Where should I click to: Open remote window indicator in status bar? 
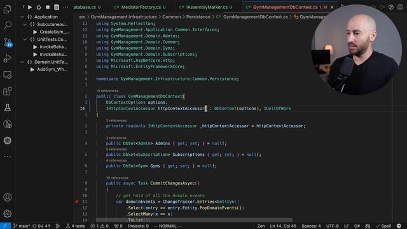coord(5,226)
